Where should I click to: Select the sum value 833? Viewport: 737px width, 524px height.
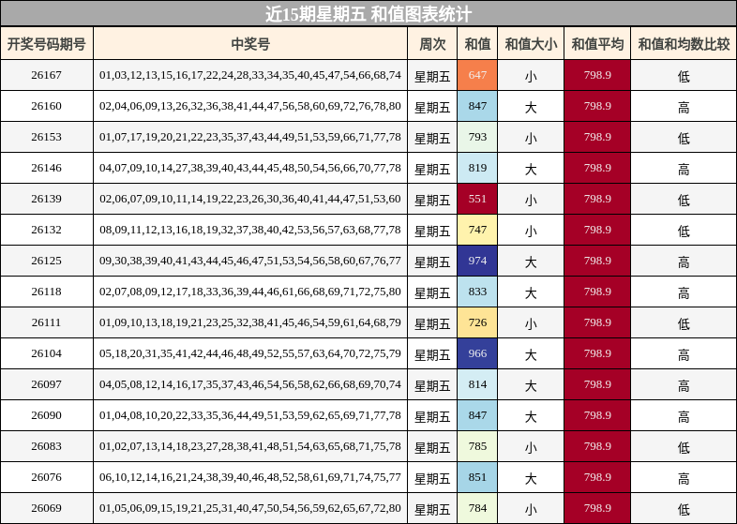click(x=477, y=292)
